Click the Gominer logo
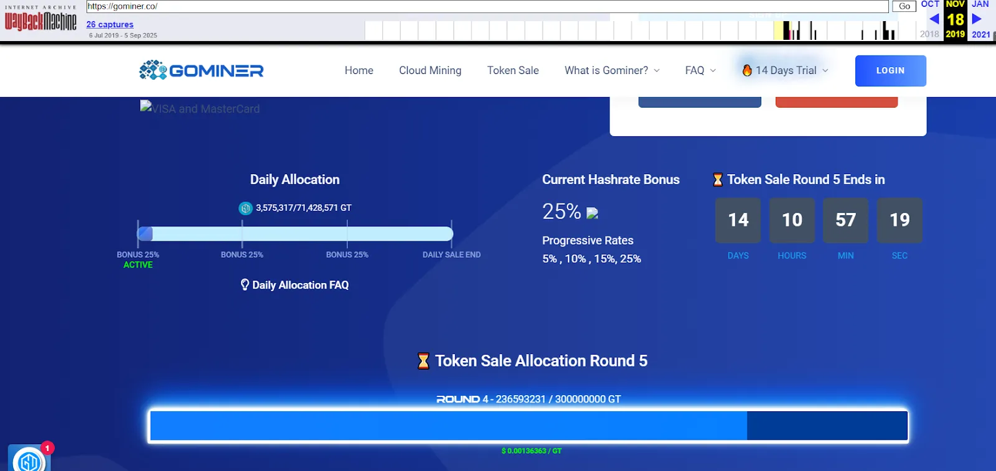 201,70
